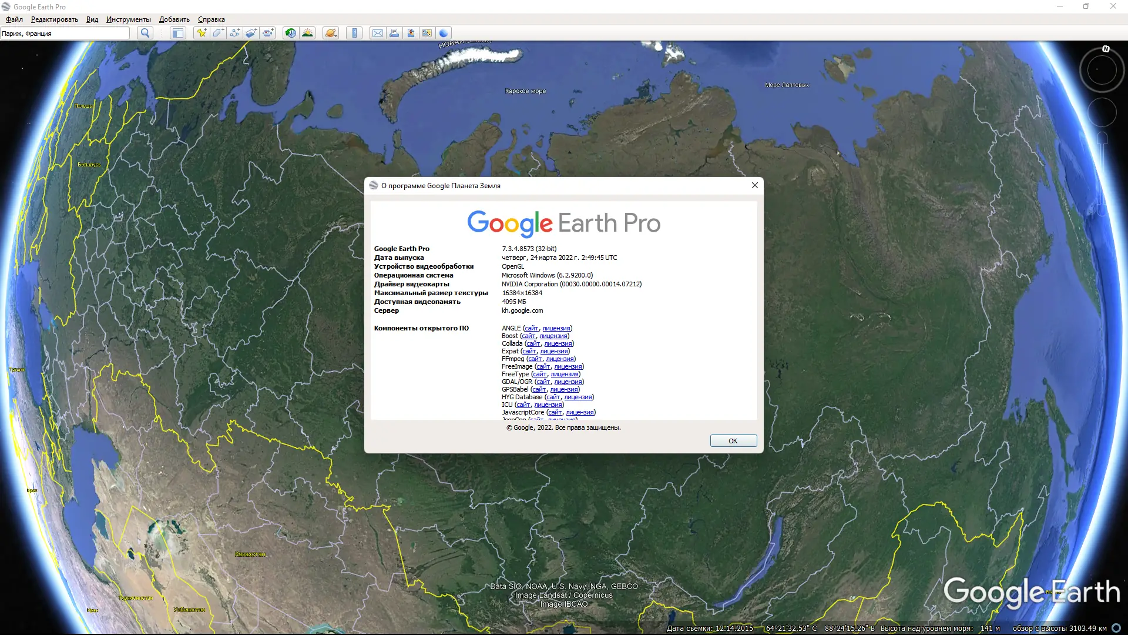Select the ruler measuring tool
Screen dimensions: 1128x635
coord(354,34)
